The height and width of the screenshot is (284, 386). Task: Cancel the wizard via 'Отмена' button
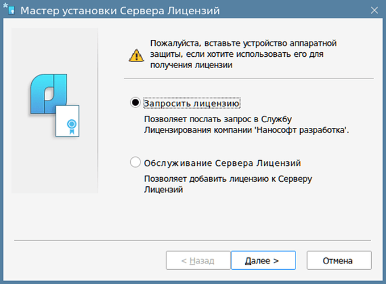(339, 260)
